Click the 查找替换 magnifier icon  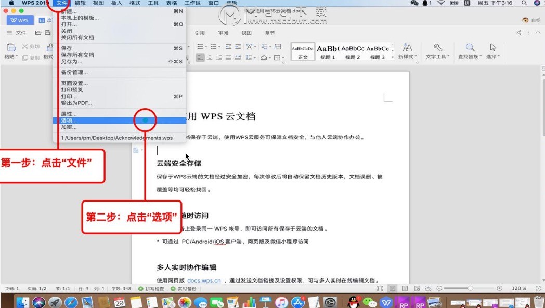click(x=470, y=47)
